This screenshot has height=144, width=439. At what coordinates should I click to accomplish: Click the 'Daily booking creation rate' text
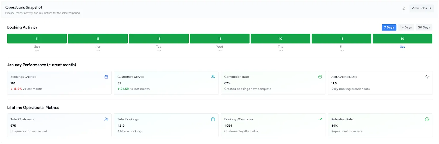pos(350,89)
